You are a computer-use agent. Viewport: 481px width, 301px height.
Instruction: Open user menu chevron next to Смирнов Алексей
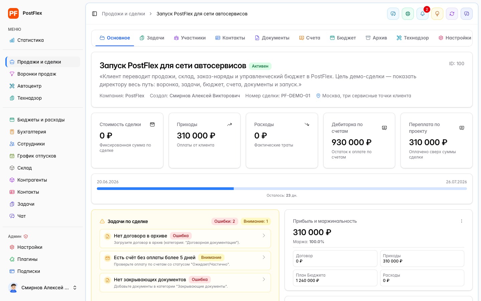(75, 288)
